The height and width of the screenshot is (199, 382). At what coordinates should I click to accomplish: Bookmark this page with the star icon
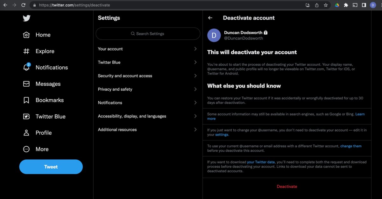(x=326, y=5)
